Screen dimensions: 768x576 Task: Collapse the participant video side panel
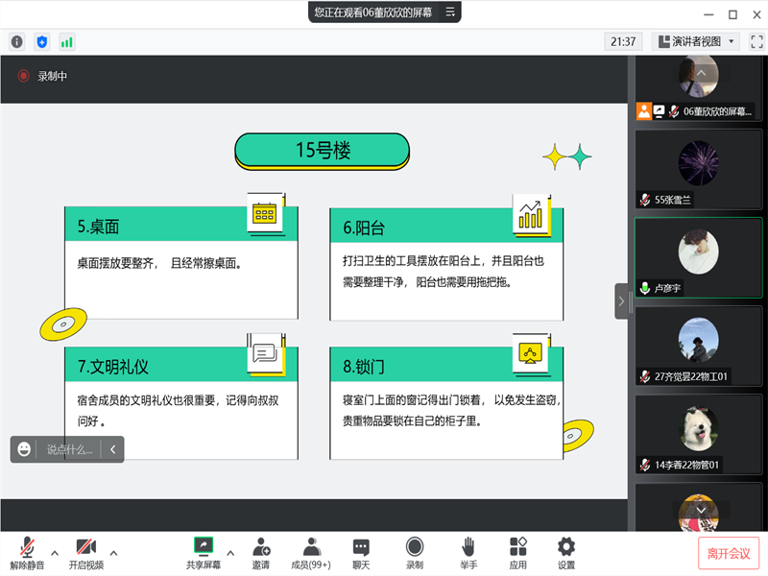pos(621,300)
